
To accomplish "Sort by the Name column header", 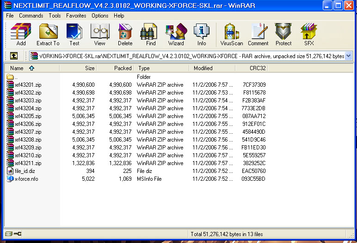I will [32, 68].
